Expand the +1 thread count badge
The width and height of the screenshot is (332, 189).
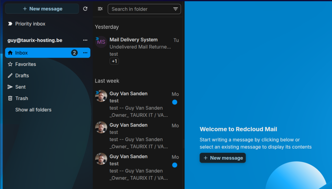pos(114,61)
